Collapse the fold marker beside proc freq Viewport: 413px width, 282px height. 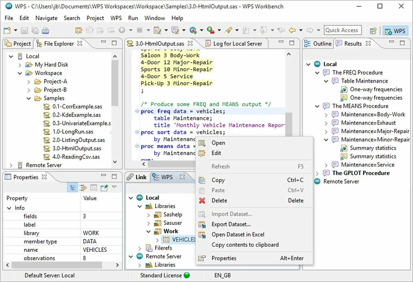click(137, 111)
